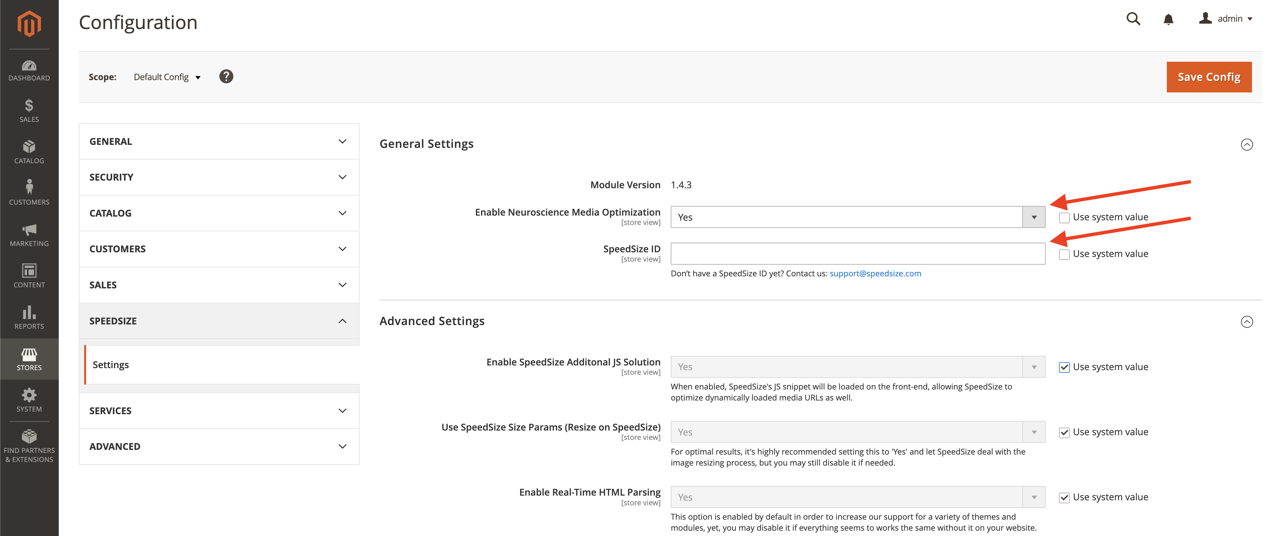Click the disabled Real-Time HTML Parsing select
This screenshot has height=536, width=1282.
(x=857, y=497)
